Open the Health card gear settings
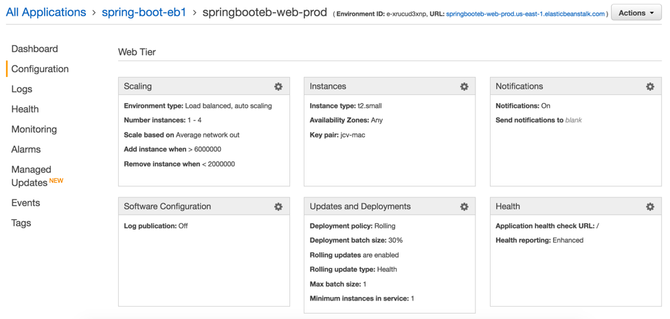 (650, 206)
